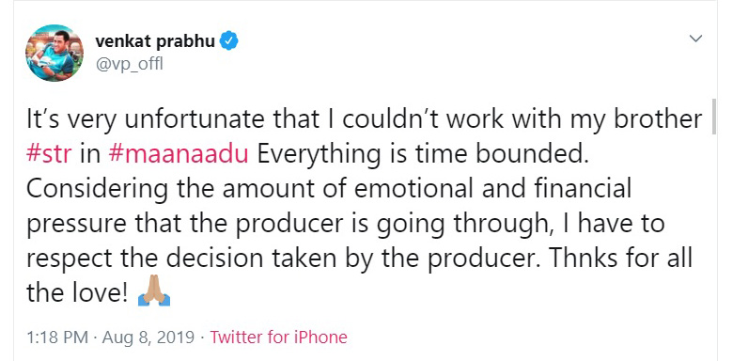Click the sentence "Everything is time bounded."
The width and height of the screenshot is (733, 361).
click(x=423, y=154)
